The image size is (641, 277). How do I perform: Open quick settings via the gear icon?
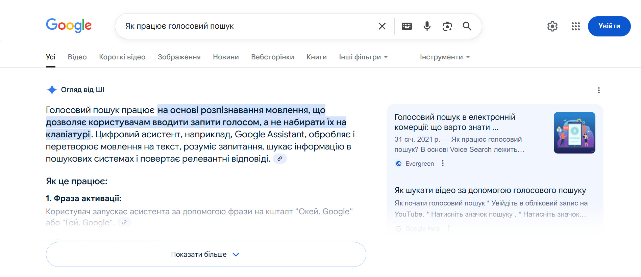[x=552, y=26]
